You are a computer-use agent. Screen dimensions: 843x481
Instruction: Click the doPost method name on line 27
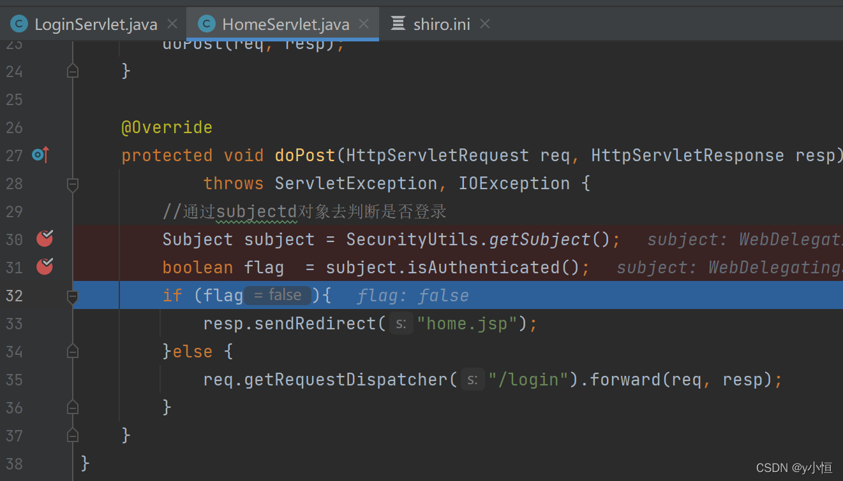[305, 155]
